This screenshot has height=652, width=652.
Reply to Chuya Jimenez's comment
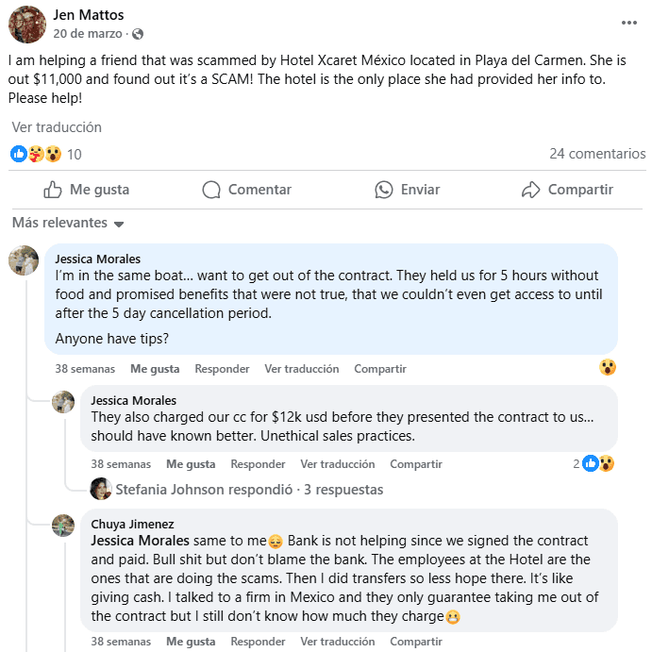tap(258, 642)
